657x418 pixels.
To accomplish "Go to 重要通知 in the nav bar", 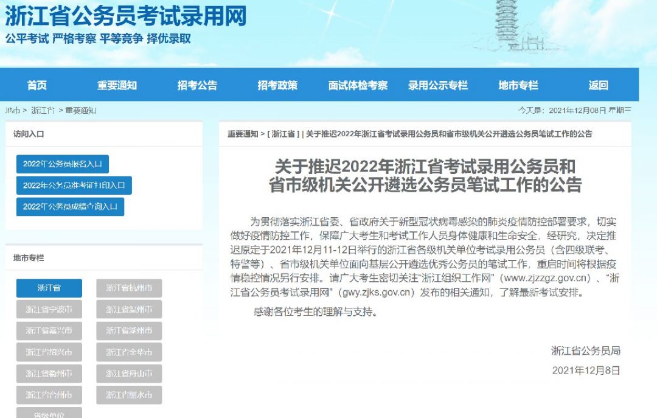I will pos(117,86).
